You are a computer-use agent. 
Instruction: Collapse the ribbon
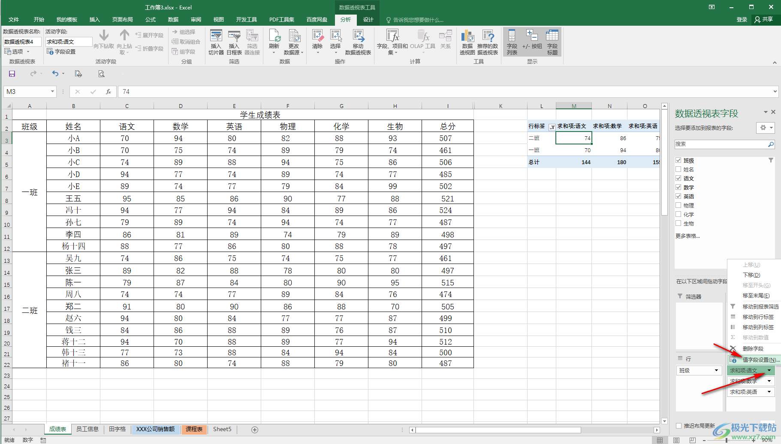[775, 63]
